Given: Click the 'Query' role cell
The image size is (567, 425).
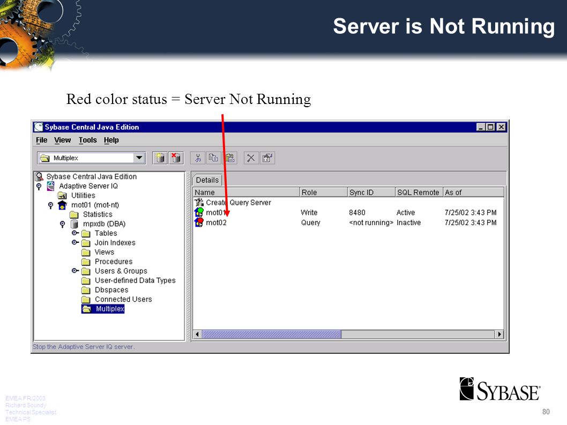Looking at the screenshot, I should tap(311, 222).
